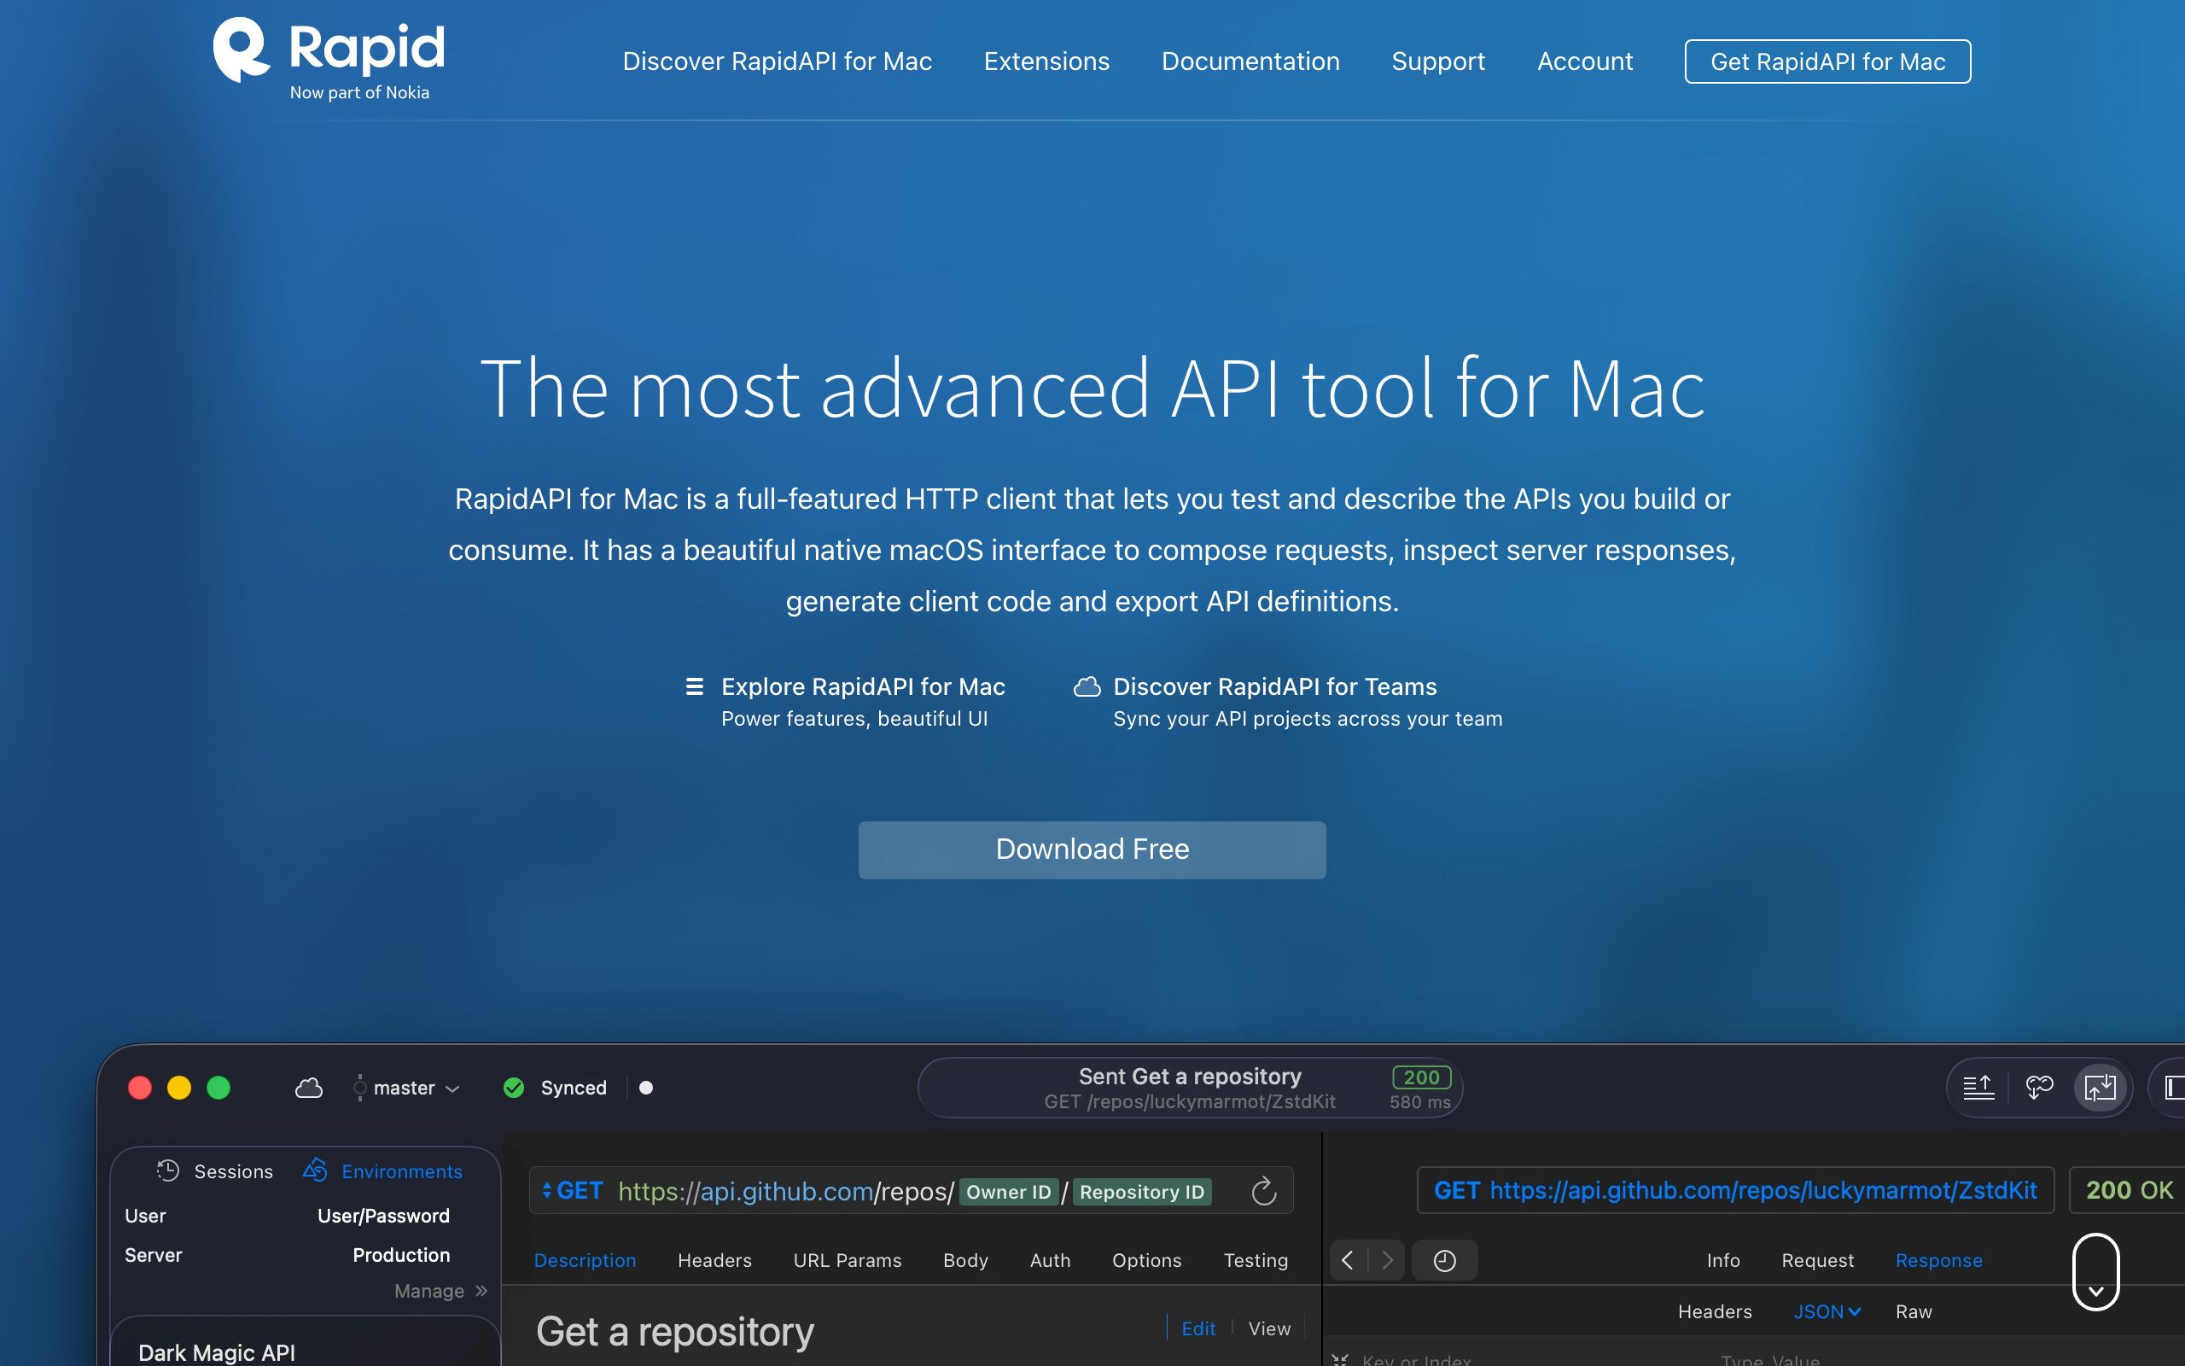The image size is (2185, 1366).
Task: Click the Rapid logo icon
Action: tap(241, 50)
